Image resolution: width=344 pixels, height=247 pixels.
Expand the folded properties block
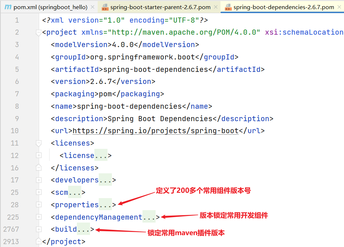[x=39, y=205]
